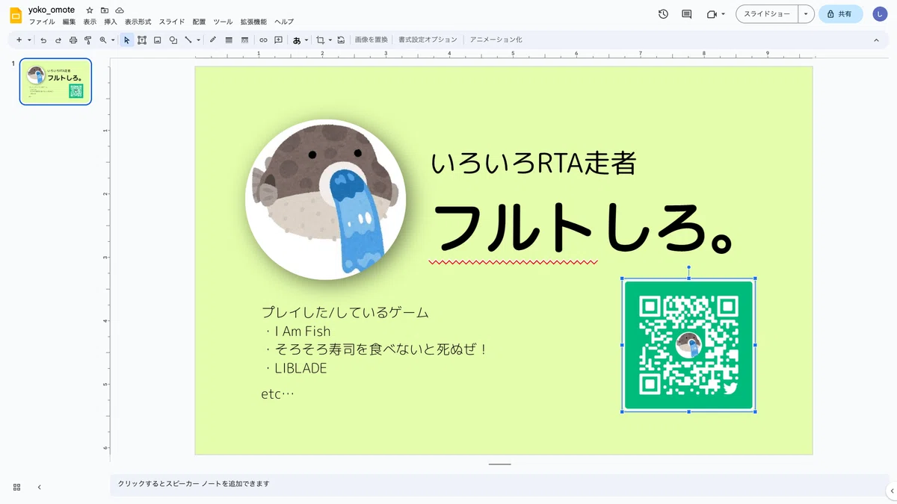Open the 表示形式 menu

pos(138,22)
